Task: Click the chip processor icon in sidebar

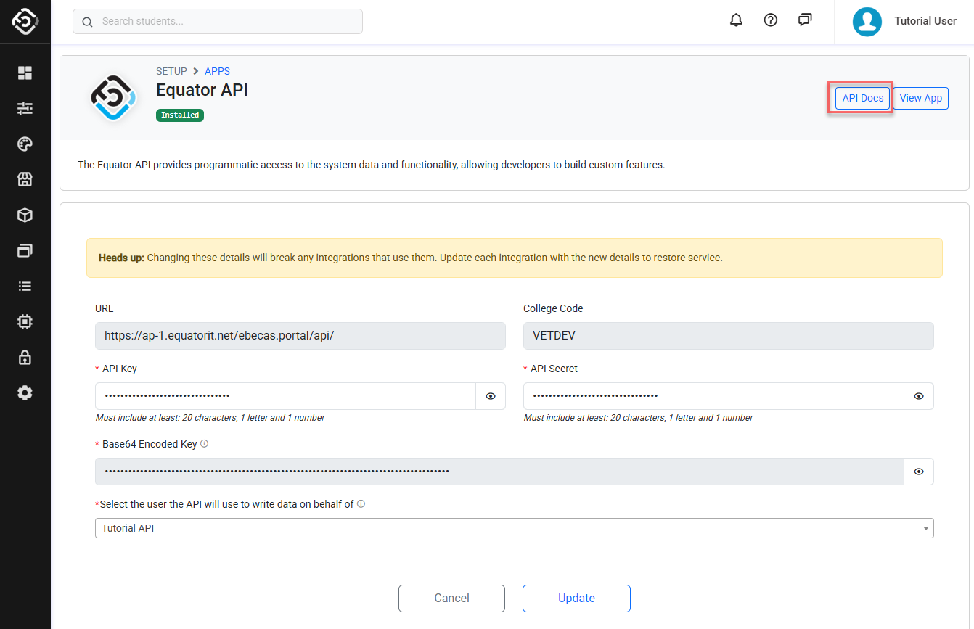Action: pos(25,321)
